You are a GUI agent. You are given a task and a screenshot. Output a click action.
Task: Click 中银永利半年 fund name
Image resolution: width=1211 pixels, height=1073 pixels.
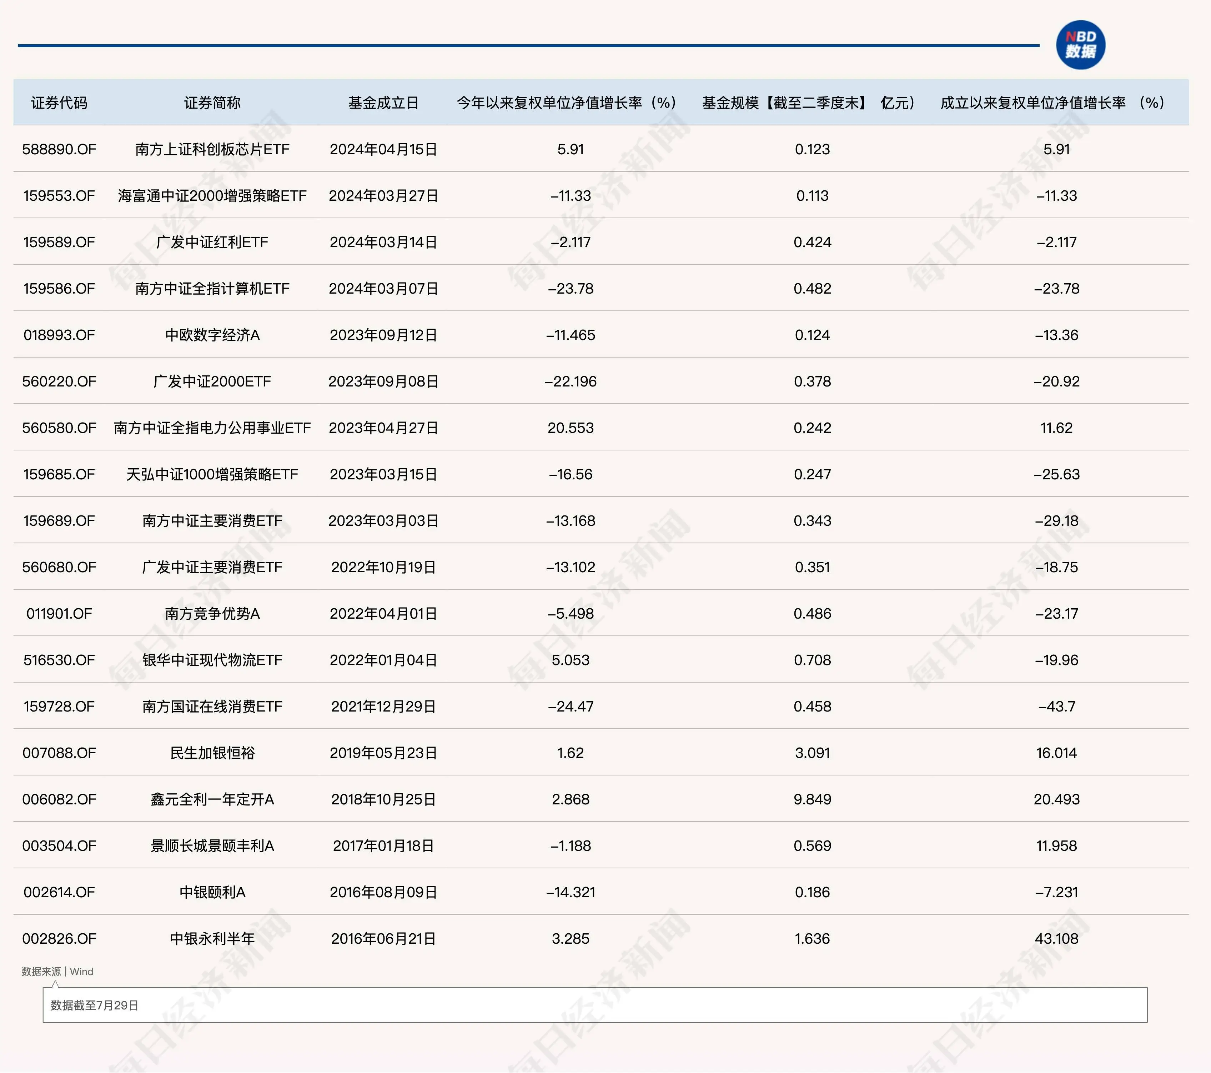point(212,938)
